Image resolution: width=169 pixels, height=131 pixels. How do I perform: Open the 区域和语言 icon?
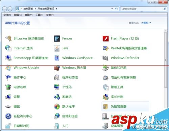click(x=57, y=116)
